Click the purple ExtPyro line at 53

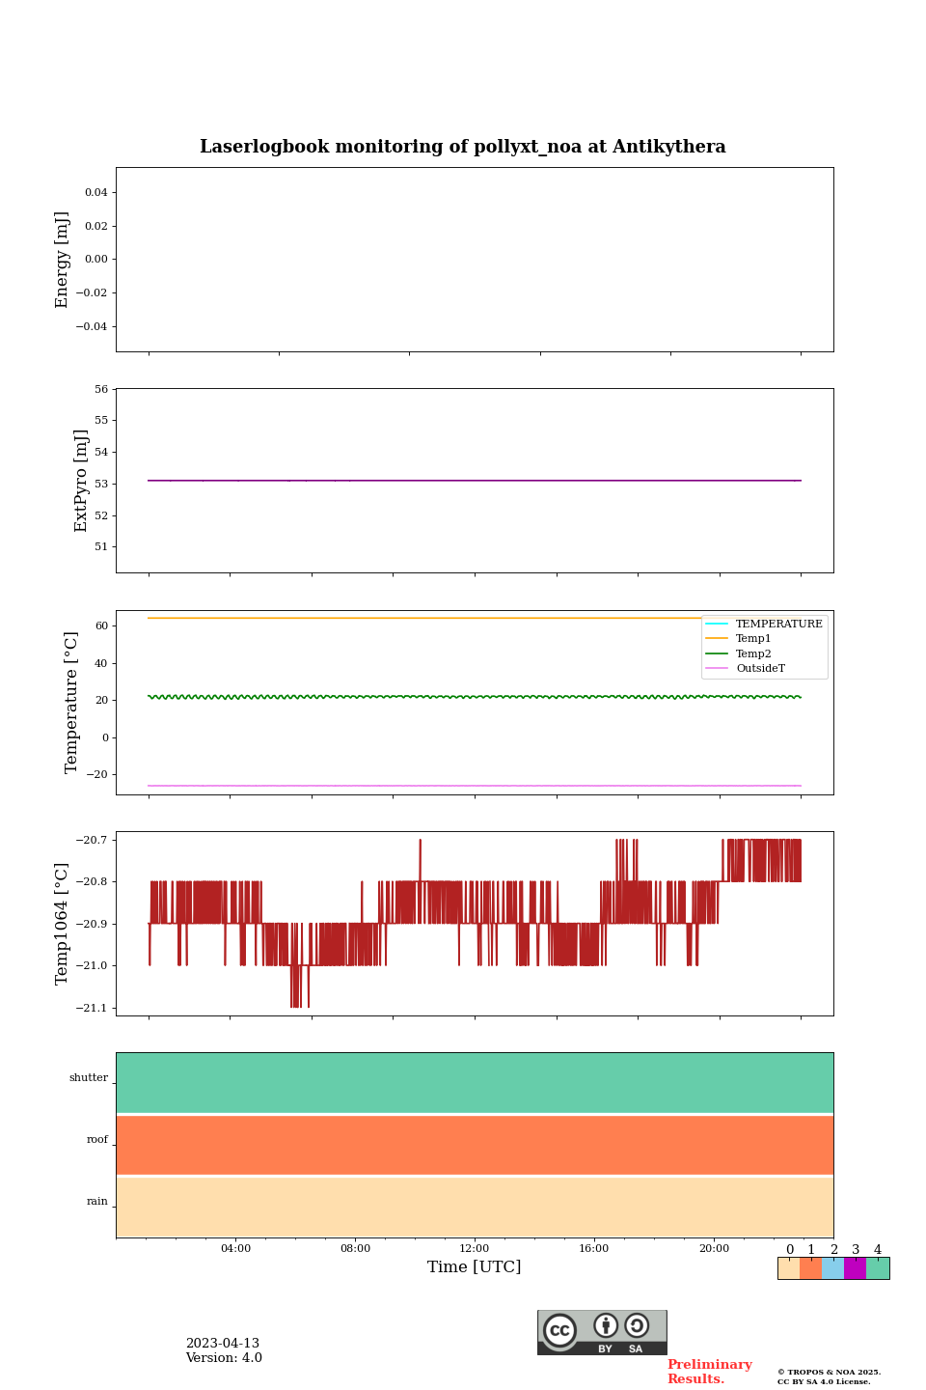coord(475,481)
